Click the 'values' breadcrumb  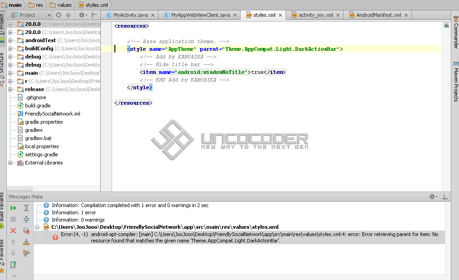click(x=60, y=5)
